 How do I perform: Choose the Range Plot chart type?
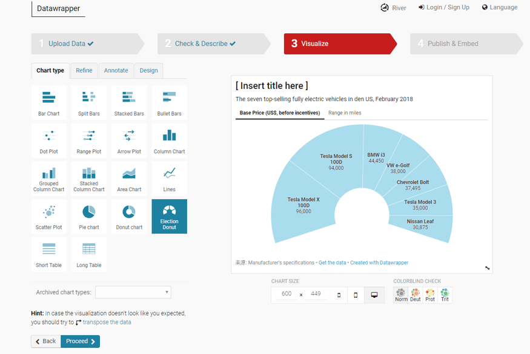pyautogui.click(x=89, y=140)
